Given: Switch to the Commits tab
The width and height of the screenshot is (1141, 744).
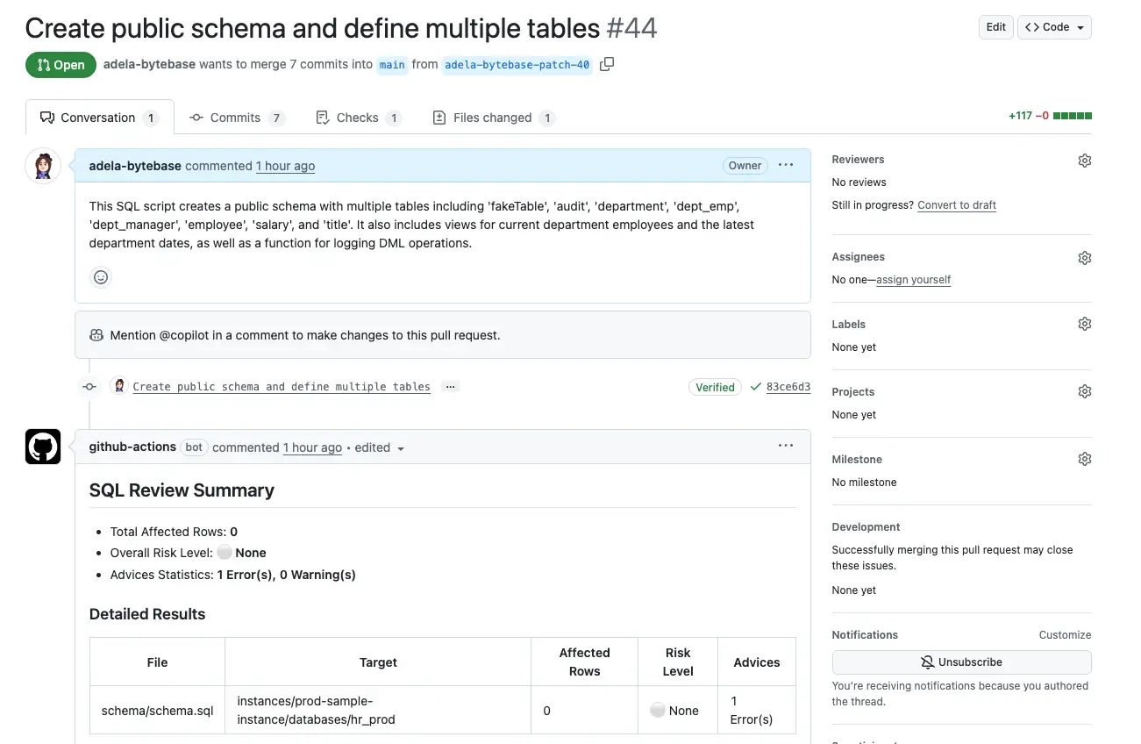Looking at the screenshot, I should click(x=235, y=118).
